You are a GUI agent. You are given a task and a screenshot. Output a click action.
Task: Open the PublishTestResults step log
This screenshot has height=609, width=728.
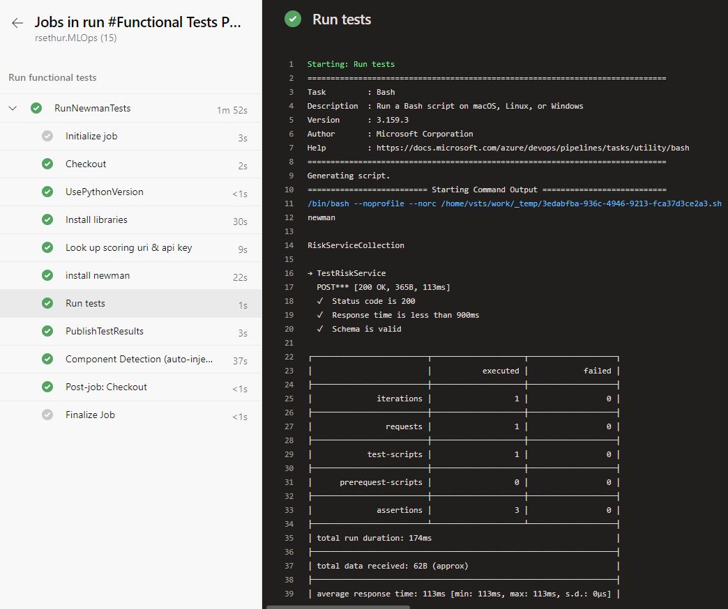pos(105,331)
